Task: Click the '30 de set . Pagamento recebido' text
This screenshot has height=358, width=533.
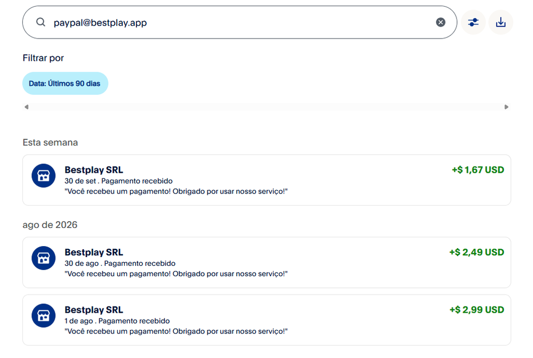Action: point(119,181)
